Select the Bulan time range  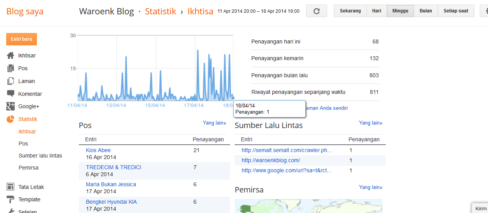click(426, 11)
